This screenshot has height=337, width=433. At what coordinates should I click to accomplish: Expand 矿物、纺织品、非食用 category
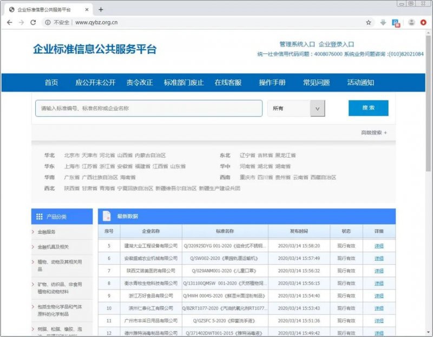pos(60,288)
